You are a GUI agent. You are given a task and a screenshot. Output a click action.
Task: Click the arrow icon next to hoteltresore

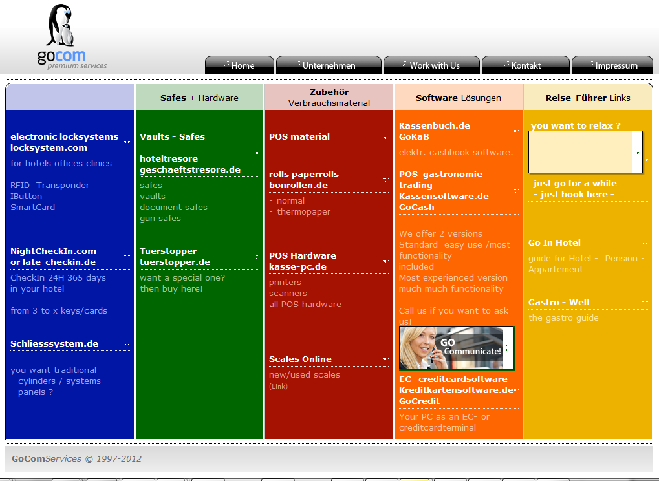coord(256,153)
